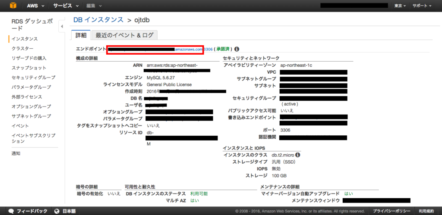Open パラメータグループ in the sidebar
This screenshot has height=215, width=442.
31,87
